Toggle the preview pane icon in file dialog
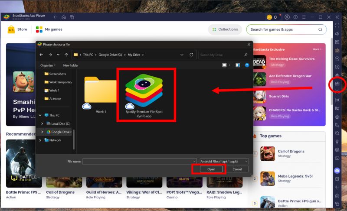The height and width of the screenshot is (211, 347). (x=238, y=65)
